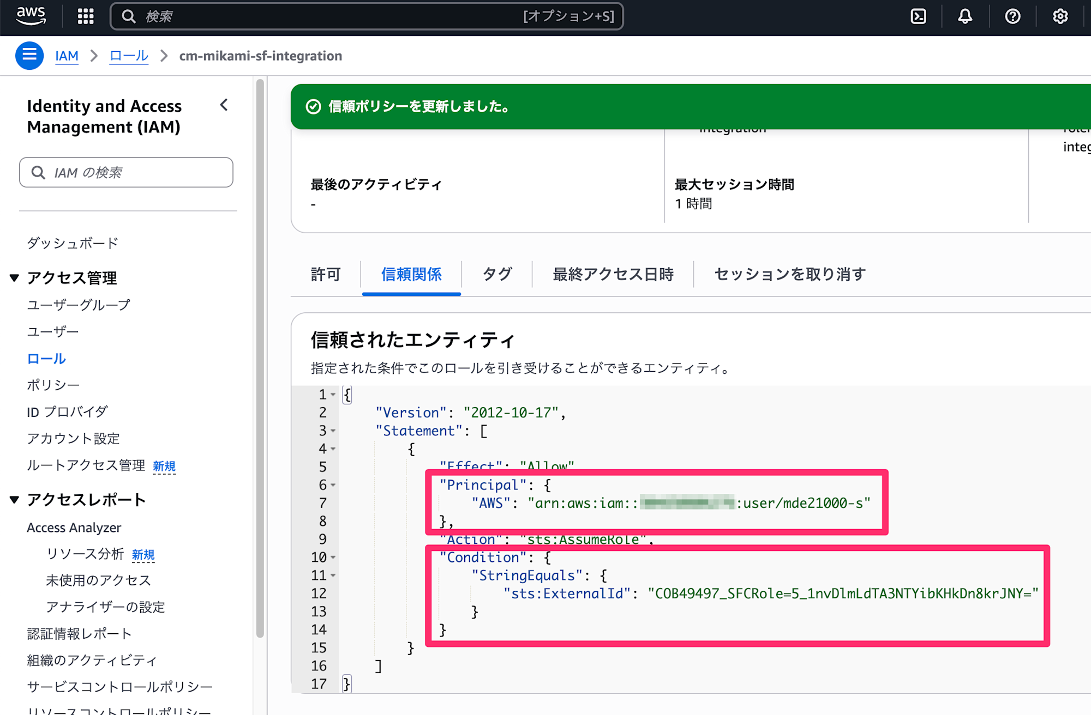Open アカウント設定 in the sidebar

click(73, 439)
